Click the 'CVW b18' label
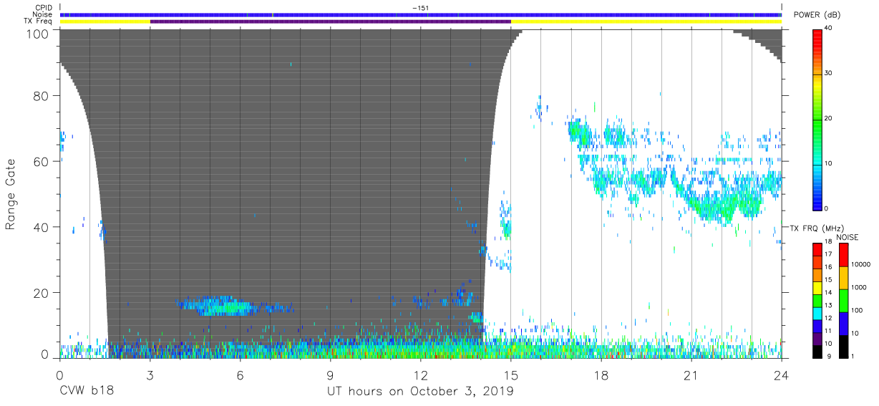The image size is (879, 406). (x=87, y=392)
